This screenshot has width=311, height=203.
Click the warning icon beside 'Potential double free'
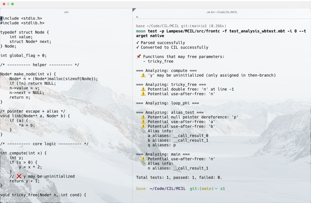click(x=143, y=89)
